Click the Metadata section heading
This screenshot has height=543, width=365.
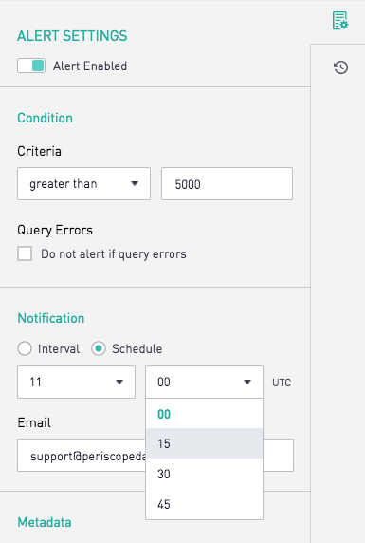click(x=45, y=522)
